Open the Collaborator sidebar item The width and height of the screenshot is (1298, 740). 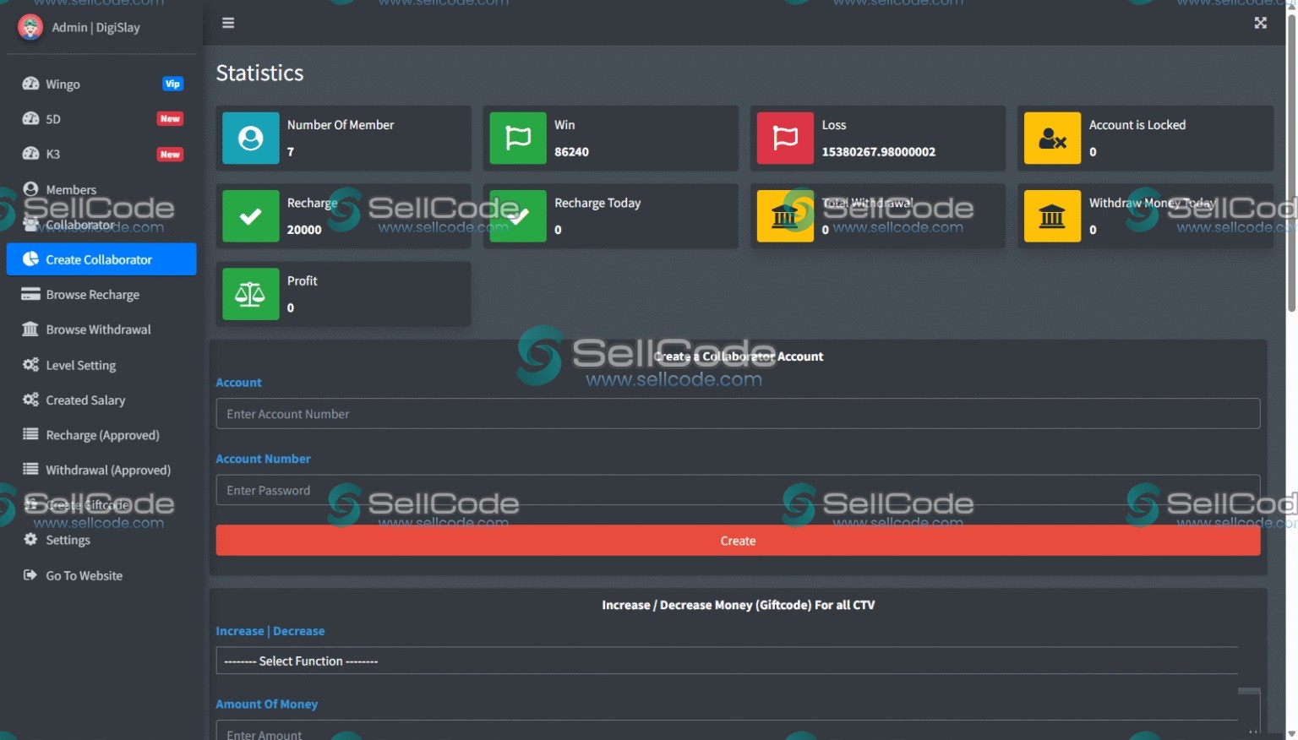[101, 225]
